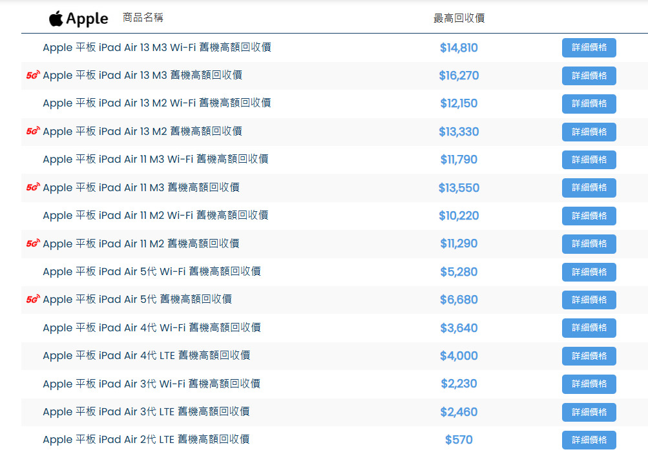
Task: Click the Apple logo icon in header
Action: pos(56,19)
